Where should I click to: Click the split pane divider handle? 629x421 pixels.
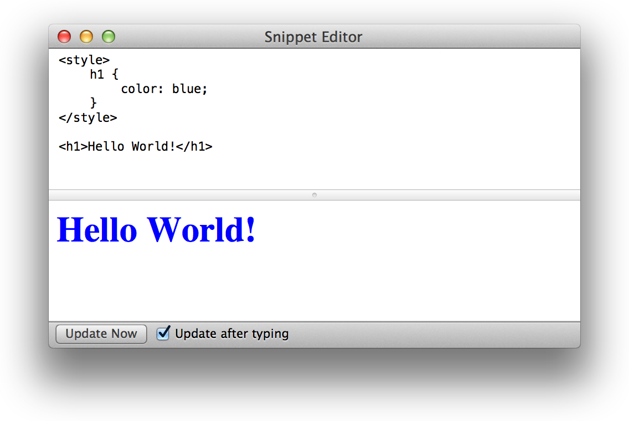[x=314, y=195]
